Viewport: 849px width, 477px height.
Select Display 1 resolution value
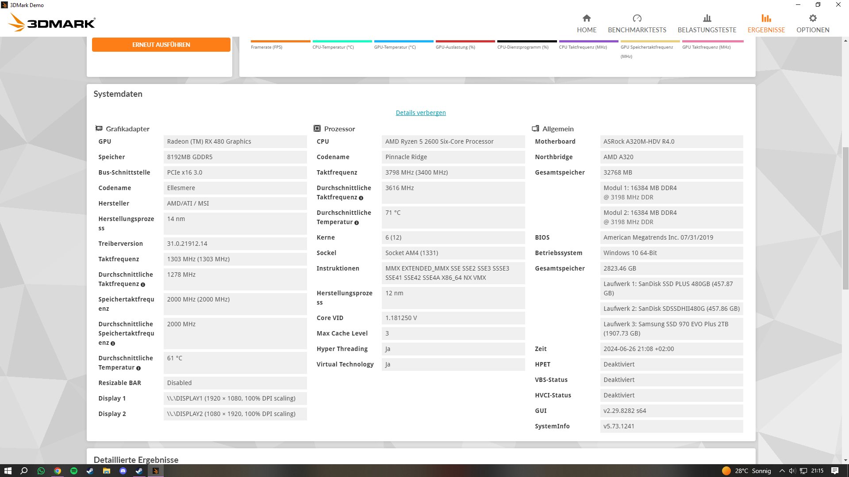[235, 398]
